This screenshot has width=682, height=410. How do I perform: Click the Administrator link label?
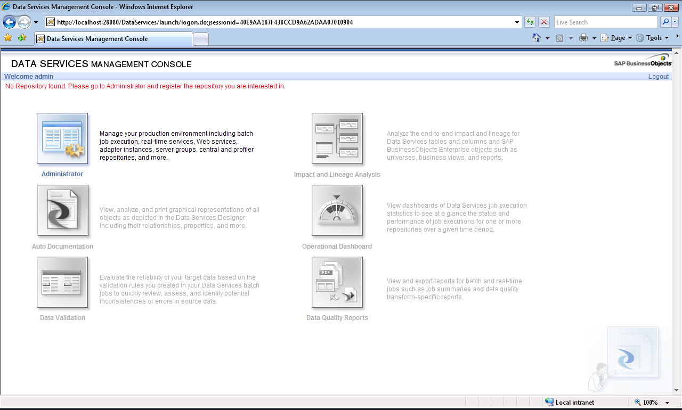click(x=62, y=174)
